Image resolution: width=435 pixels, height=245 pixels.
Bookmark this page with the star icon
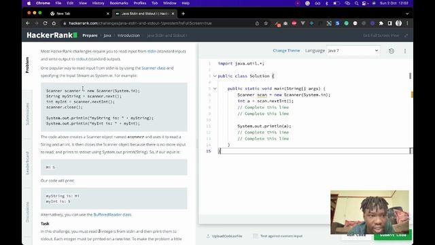point(266,23)
